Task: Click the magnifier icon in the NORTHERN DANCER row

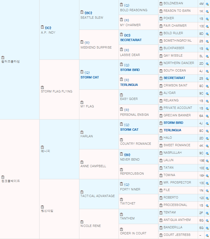Action: coord(207,64)
